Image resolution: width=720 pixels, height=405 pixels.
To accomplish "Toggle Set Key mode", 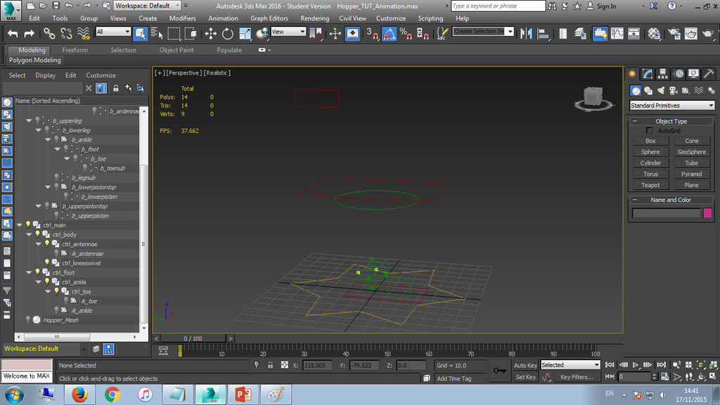I will [x=525, y=377].
